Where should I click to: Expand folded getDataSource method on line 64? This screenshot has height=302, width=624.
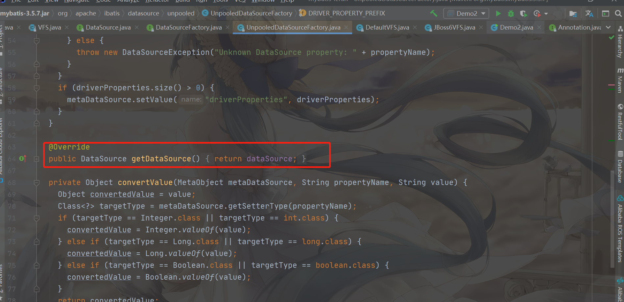tap(36, 159)
